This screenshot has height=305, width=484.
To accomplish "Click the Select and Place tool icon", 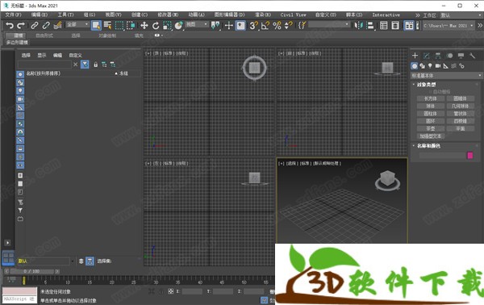I will coord(178,25).
